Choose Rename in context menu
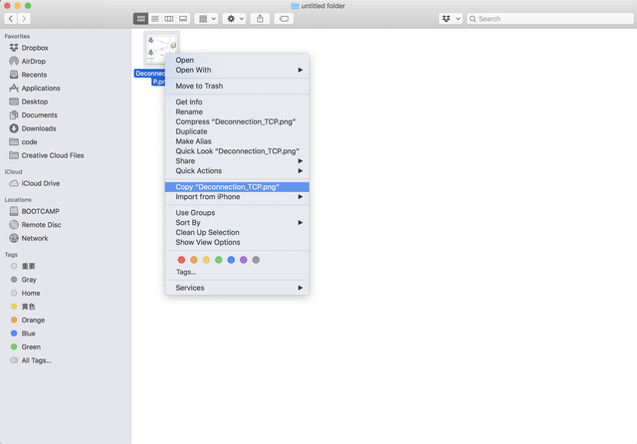The width and height of the screenshot is (637, 444). click(237, 111)
